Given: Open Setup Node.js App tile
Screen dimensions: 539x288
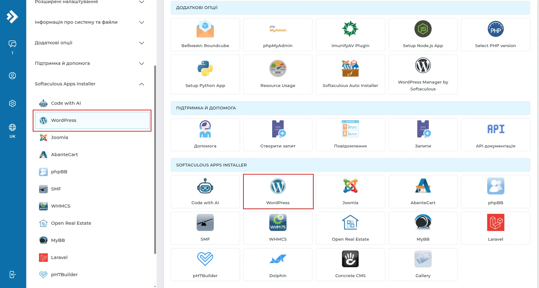Looking at the screenshot, I should point(423,35).
